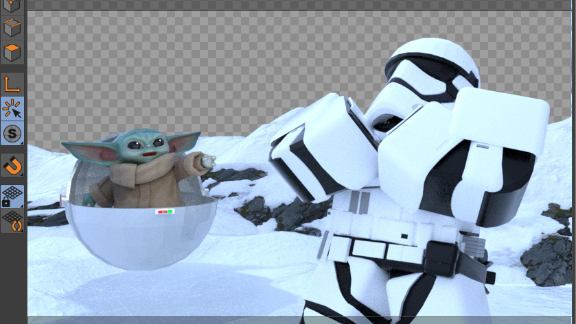Screen dimensions: 576x324
Task: Toggle Tweak mode cursor icon
Action: [12, 108]
